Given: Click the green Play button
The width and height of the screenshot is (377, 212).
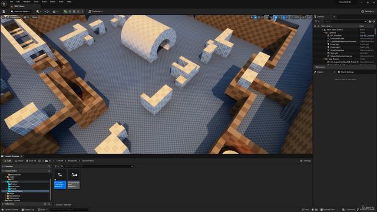Looking at the screenshot, I should coord(65,11).
